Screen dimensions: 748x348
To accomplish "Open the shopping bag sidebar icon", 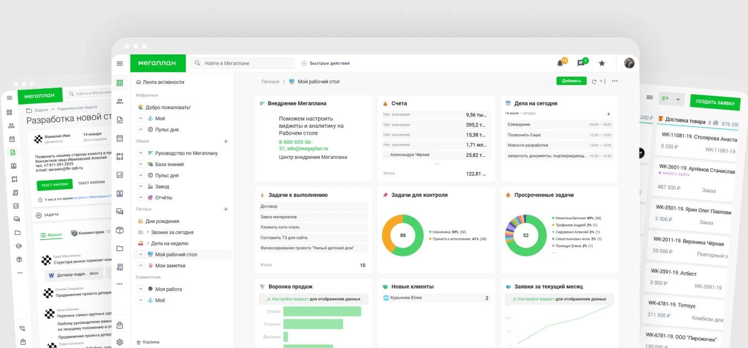I will 120,325.
